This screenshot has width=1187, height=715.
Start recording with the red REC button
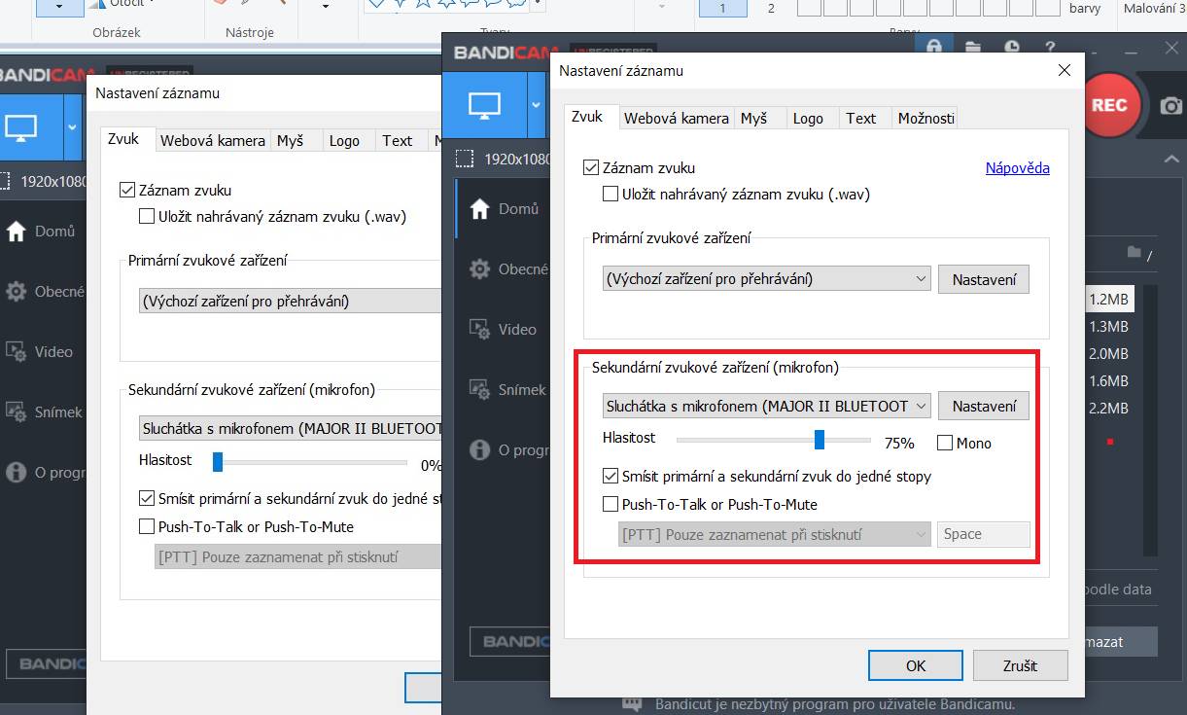coord(1109,106)
